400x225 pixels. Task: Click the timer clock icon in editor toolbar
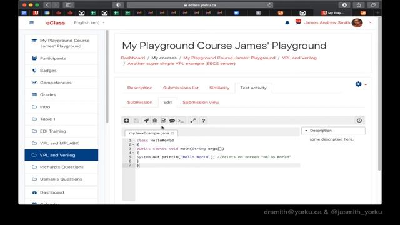tap(359, 121)
